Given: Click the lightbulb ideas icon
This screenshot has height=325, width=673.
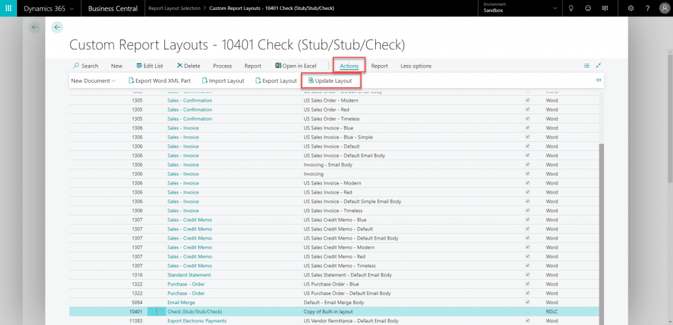Looking at the screenshot, I should pyautogui.click(x=571, y=9).
